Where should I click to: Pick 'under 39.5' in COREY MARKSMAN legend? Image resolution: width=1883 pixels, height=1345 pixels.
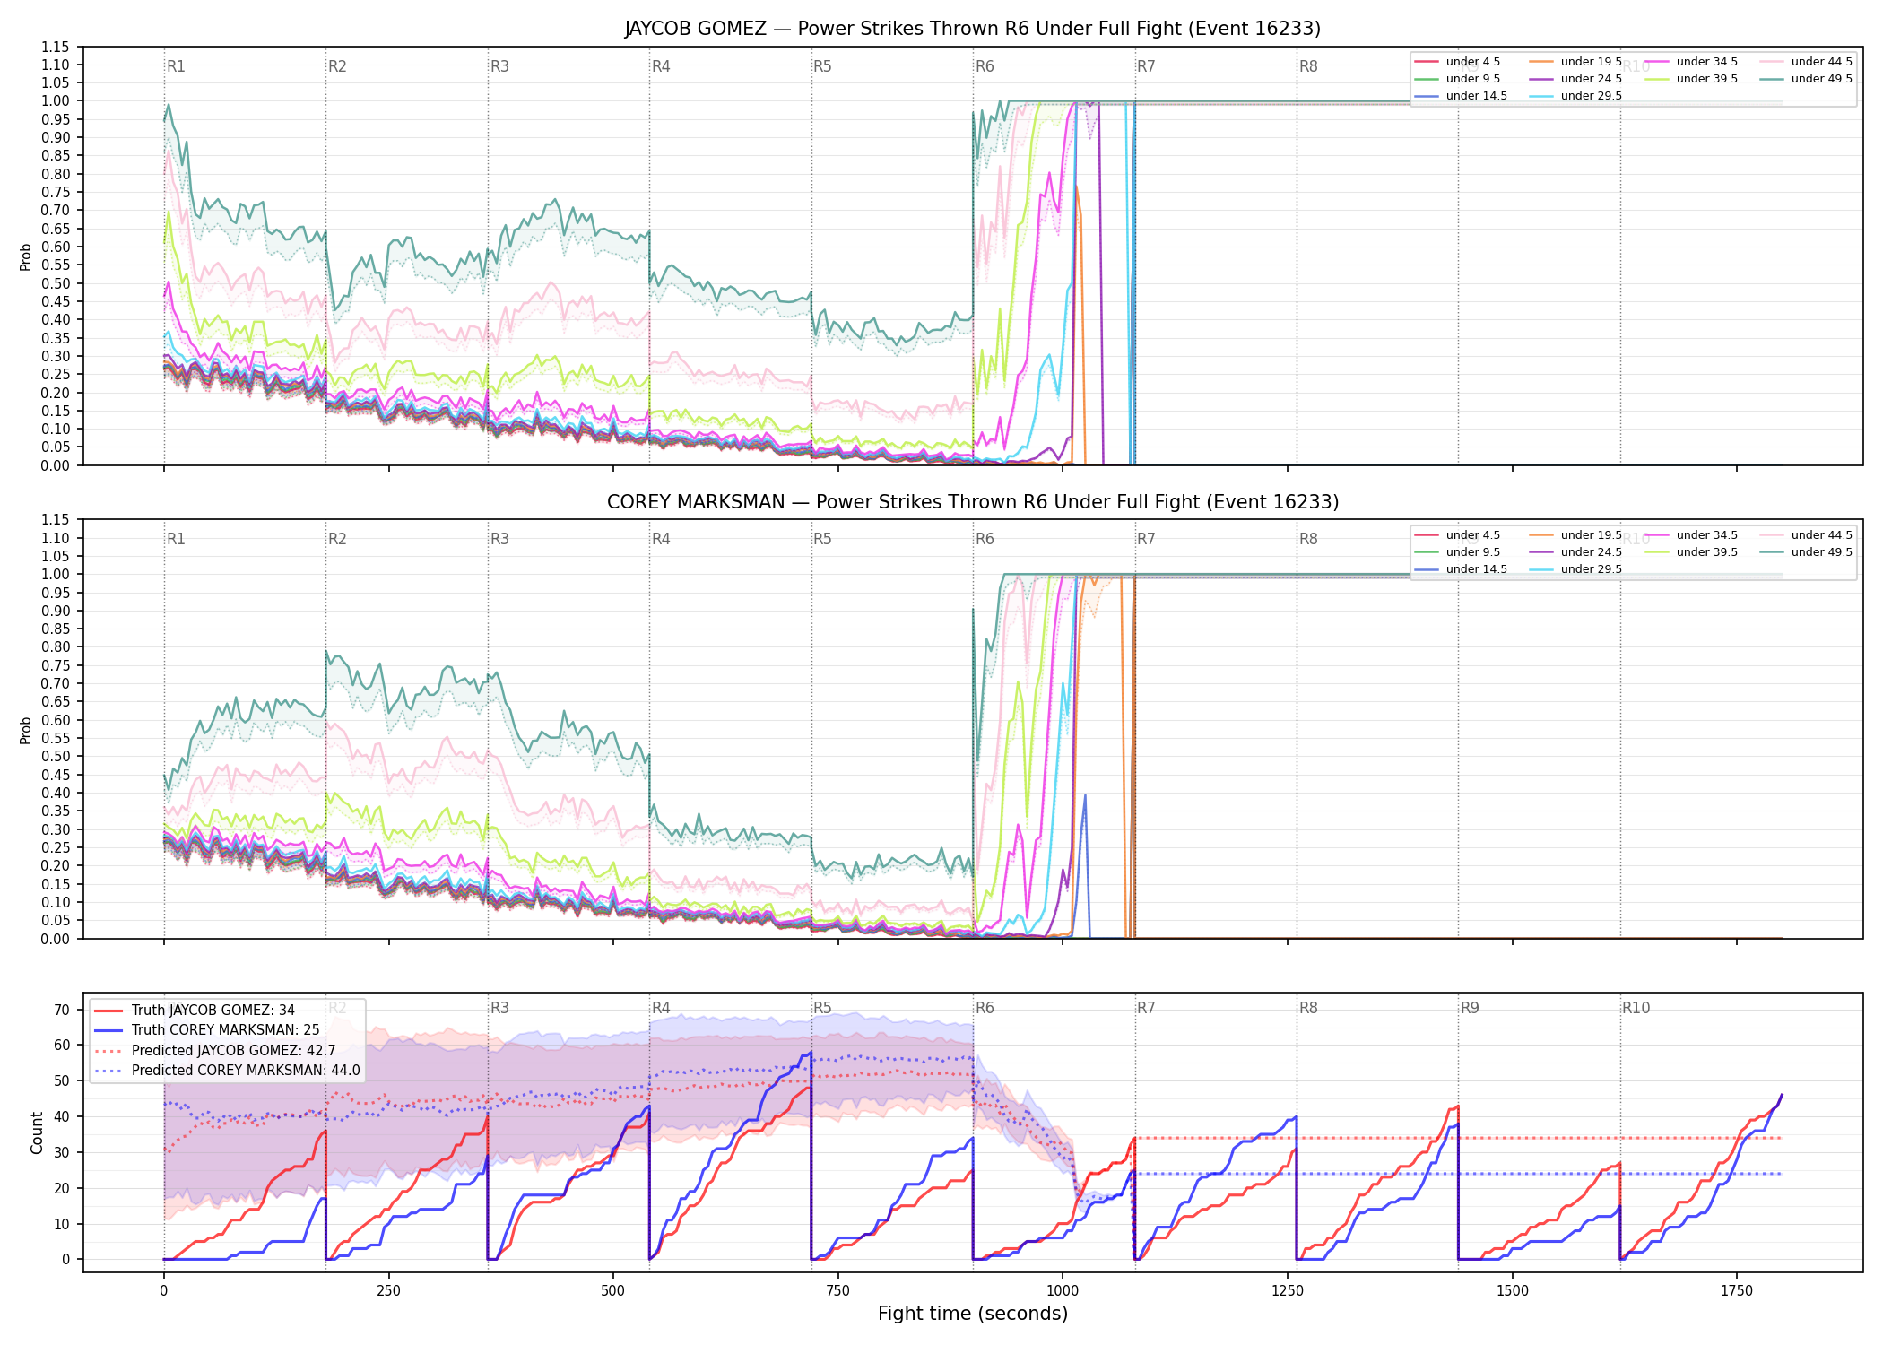(x=1691, y=552)
